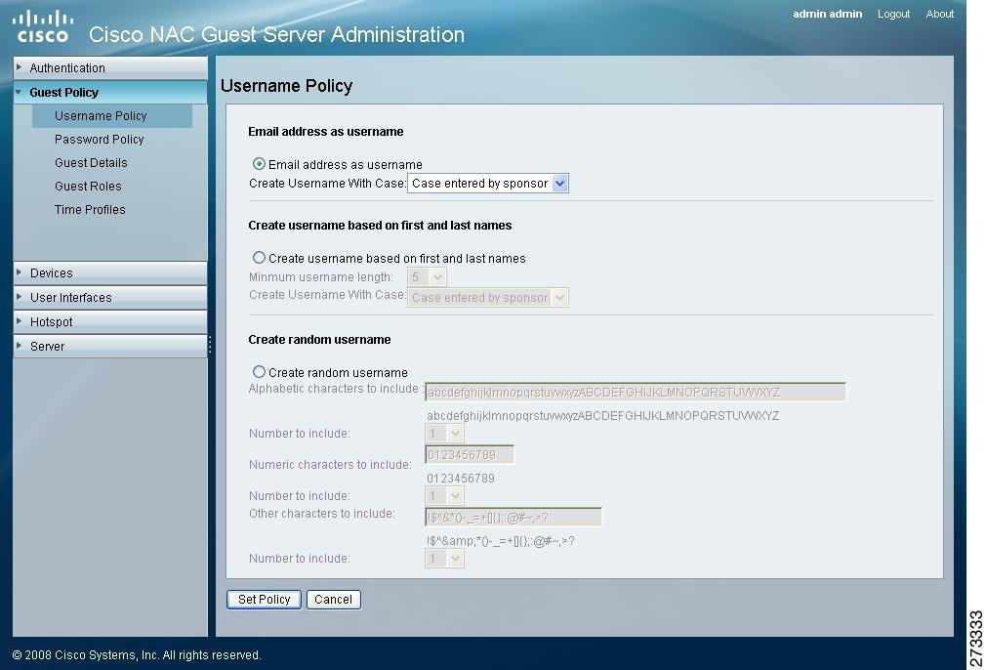
Task: Click the sidebar splitter handle
Action: pos(210,344)
